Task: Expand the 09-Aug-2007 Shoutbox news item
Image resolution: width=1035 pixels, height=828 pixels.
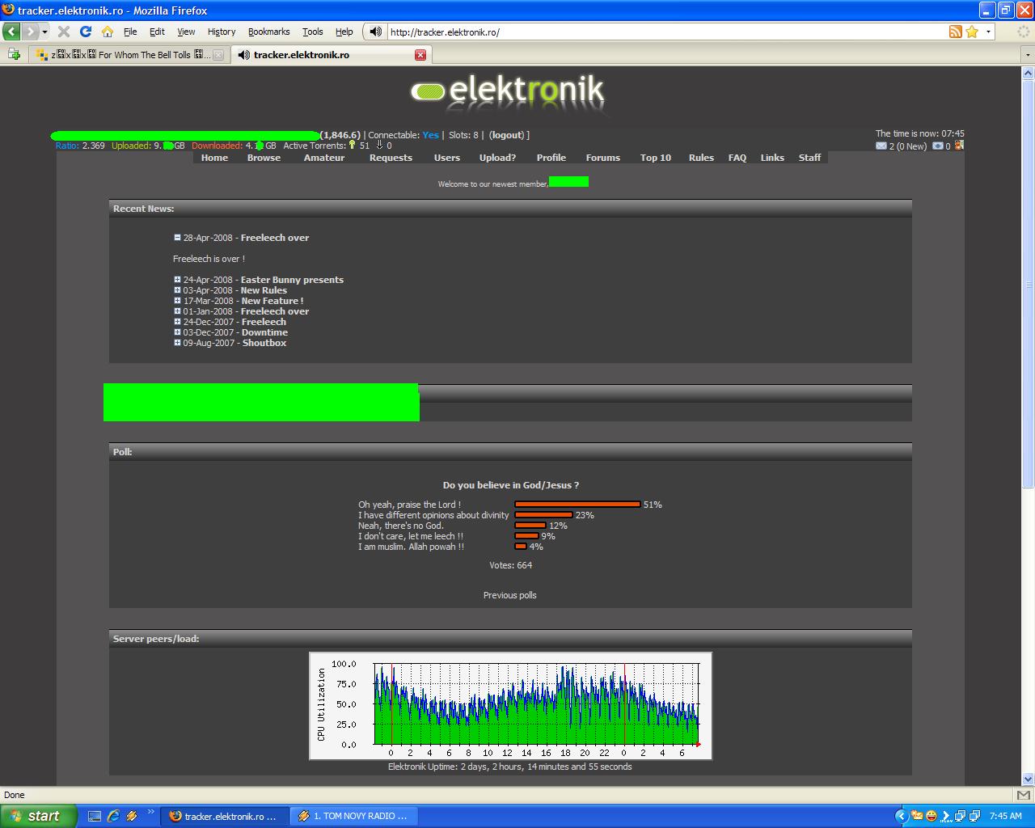Action: (177, 343)
